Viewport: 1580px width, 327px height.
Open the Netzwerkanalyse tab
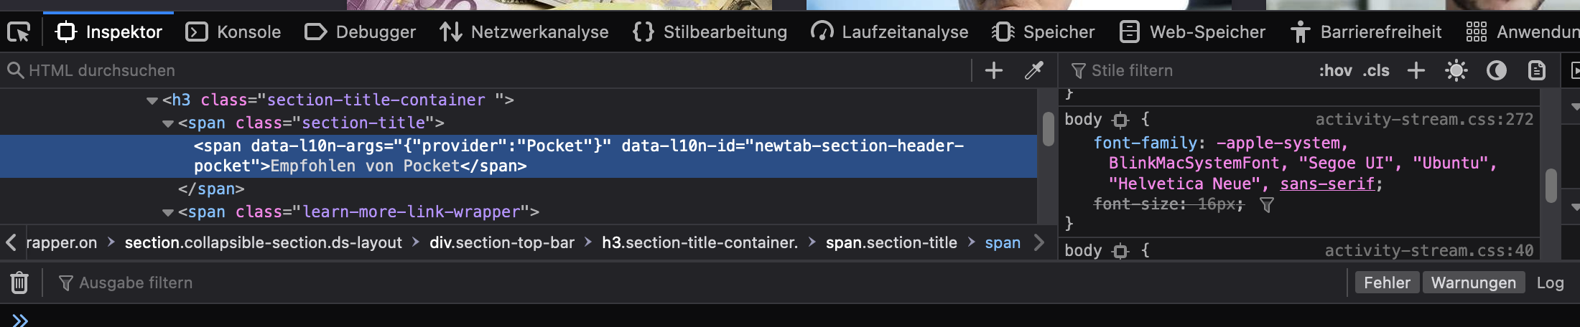[524, 32]
